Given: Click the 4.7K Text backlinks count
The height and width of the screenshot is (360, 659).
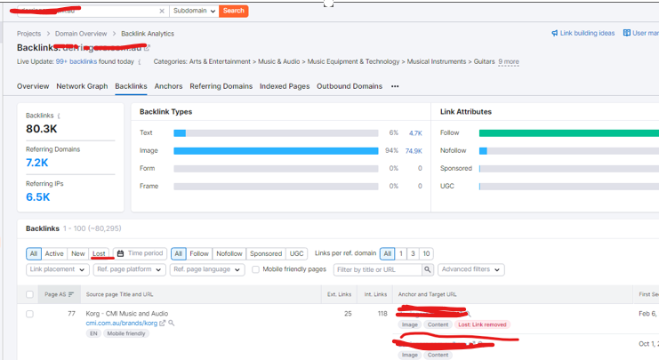Looking at the screenshot, I should 415,133.
